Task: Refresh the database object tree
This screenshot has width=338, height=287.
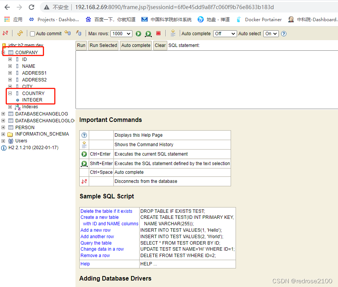Action: tap(20, 33)
